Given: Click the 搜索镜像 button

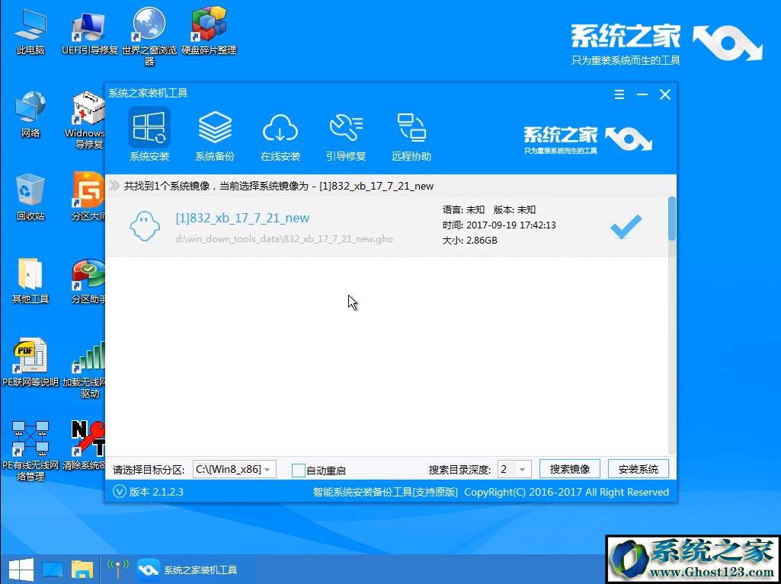Looking at the screenshot, I should pyautogui.click(x=570, y=469).
